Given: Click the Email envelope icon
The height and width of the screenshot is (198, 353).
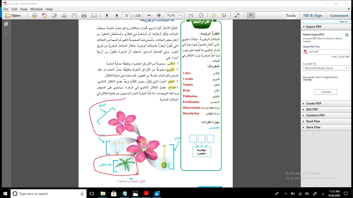Looking at the screenshot, I should tap(94, 15).
